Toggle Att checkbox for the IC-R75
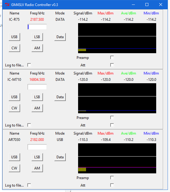 (x=112, y=65)
